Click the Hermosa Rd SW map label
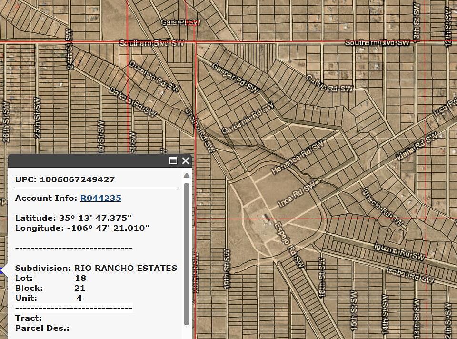The width and height of the screenshot is (457, 339). click(297, 157)
